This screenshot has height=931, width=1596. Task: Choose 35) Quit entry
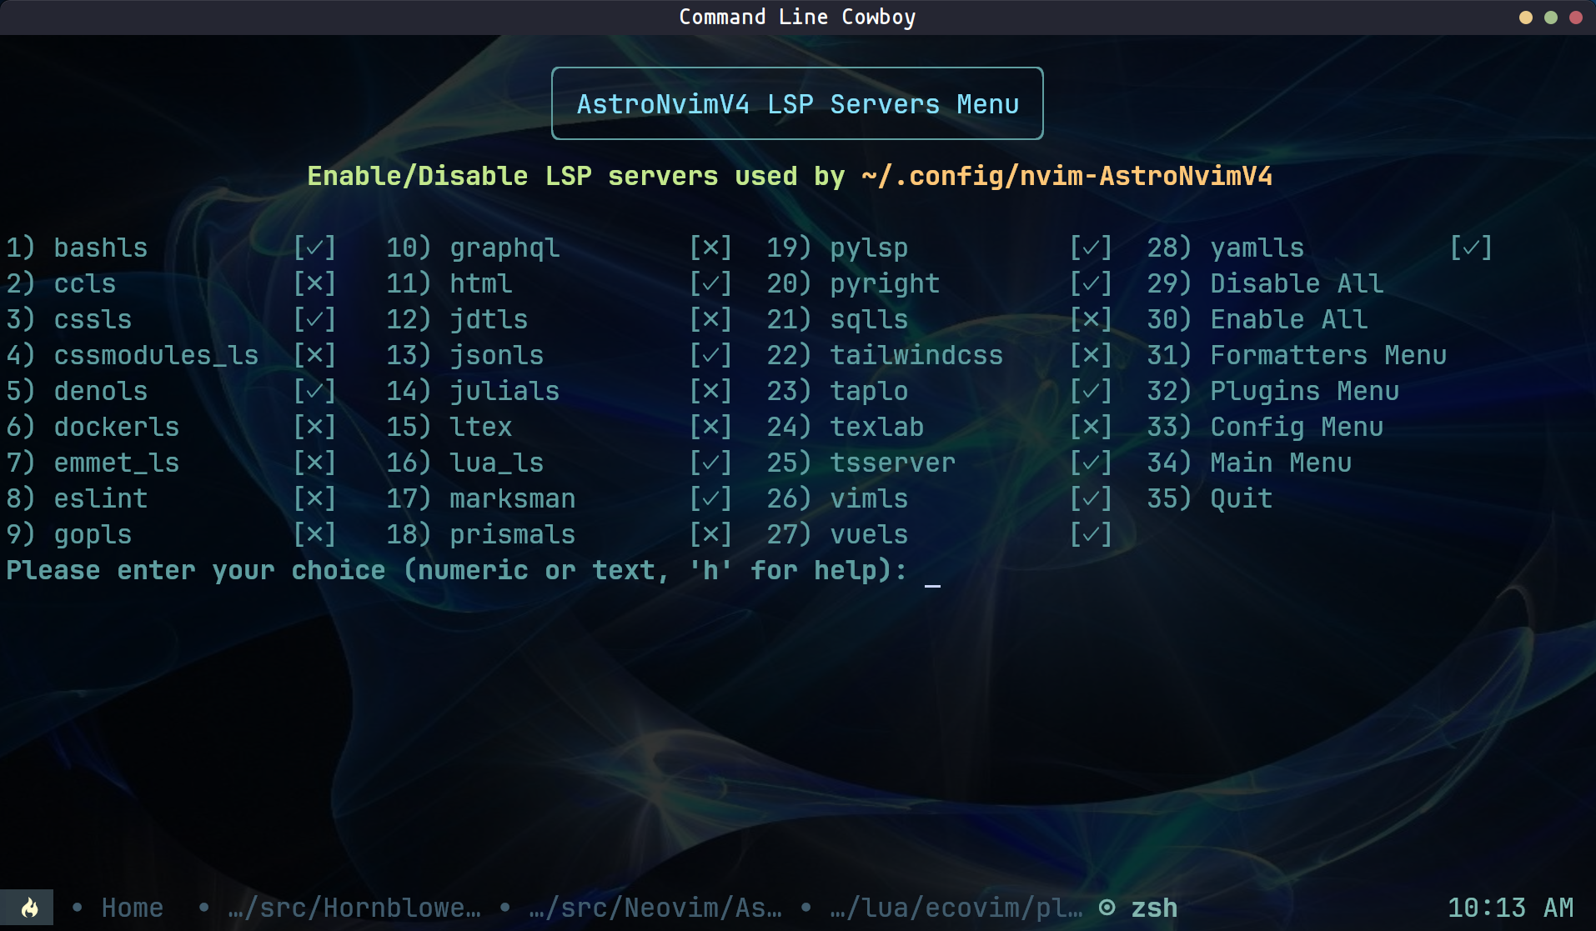(x=1209, y=498)
